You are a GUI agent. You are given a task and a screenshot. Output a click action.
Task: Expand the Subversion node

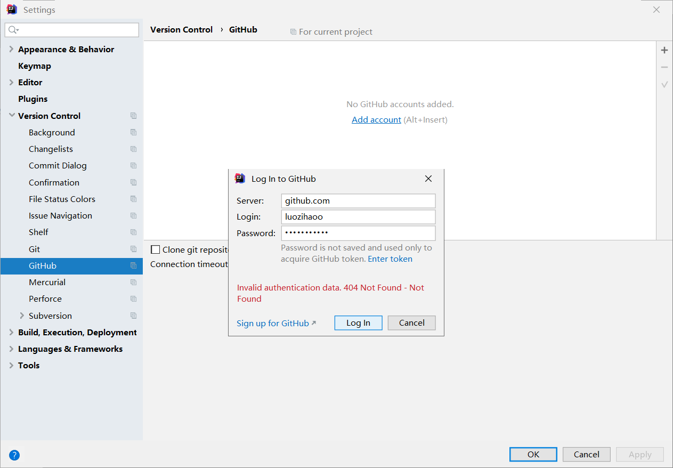coord(22,316)
